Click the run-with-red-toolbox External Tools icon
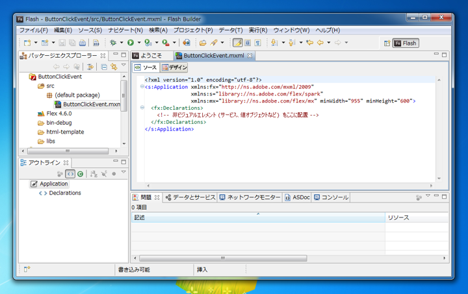 (x=166, y=43)
